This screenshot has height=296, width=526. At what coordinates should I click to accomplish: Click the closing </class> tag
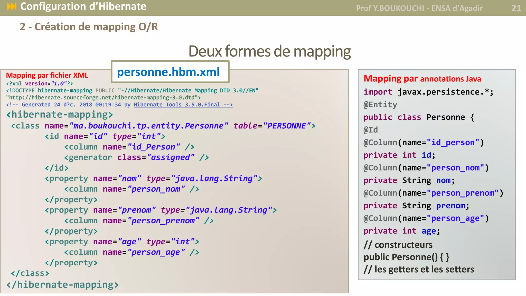click(30, 273)
